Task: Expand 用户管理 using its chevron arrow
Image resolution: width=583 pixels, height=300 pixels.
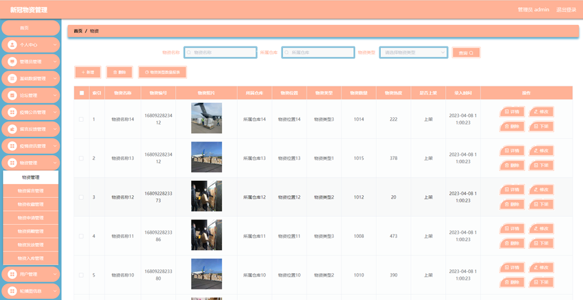Action: tap(55, 274)
